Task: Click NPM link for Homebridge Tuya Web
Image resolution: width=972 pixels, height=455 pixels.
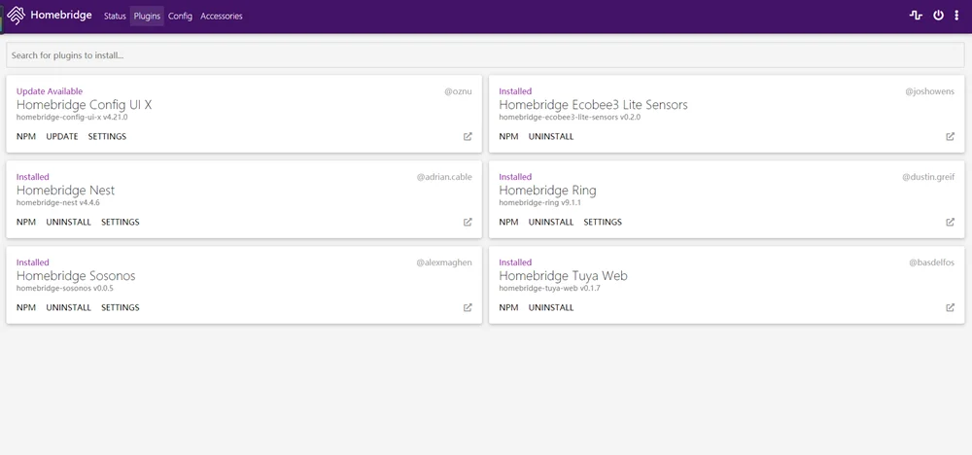Action: pyautogui.click(x=508, y=307)
